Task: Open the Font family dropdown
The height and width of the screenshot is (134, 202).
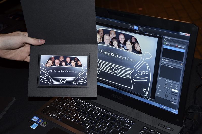Action: click(172, 82)
